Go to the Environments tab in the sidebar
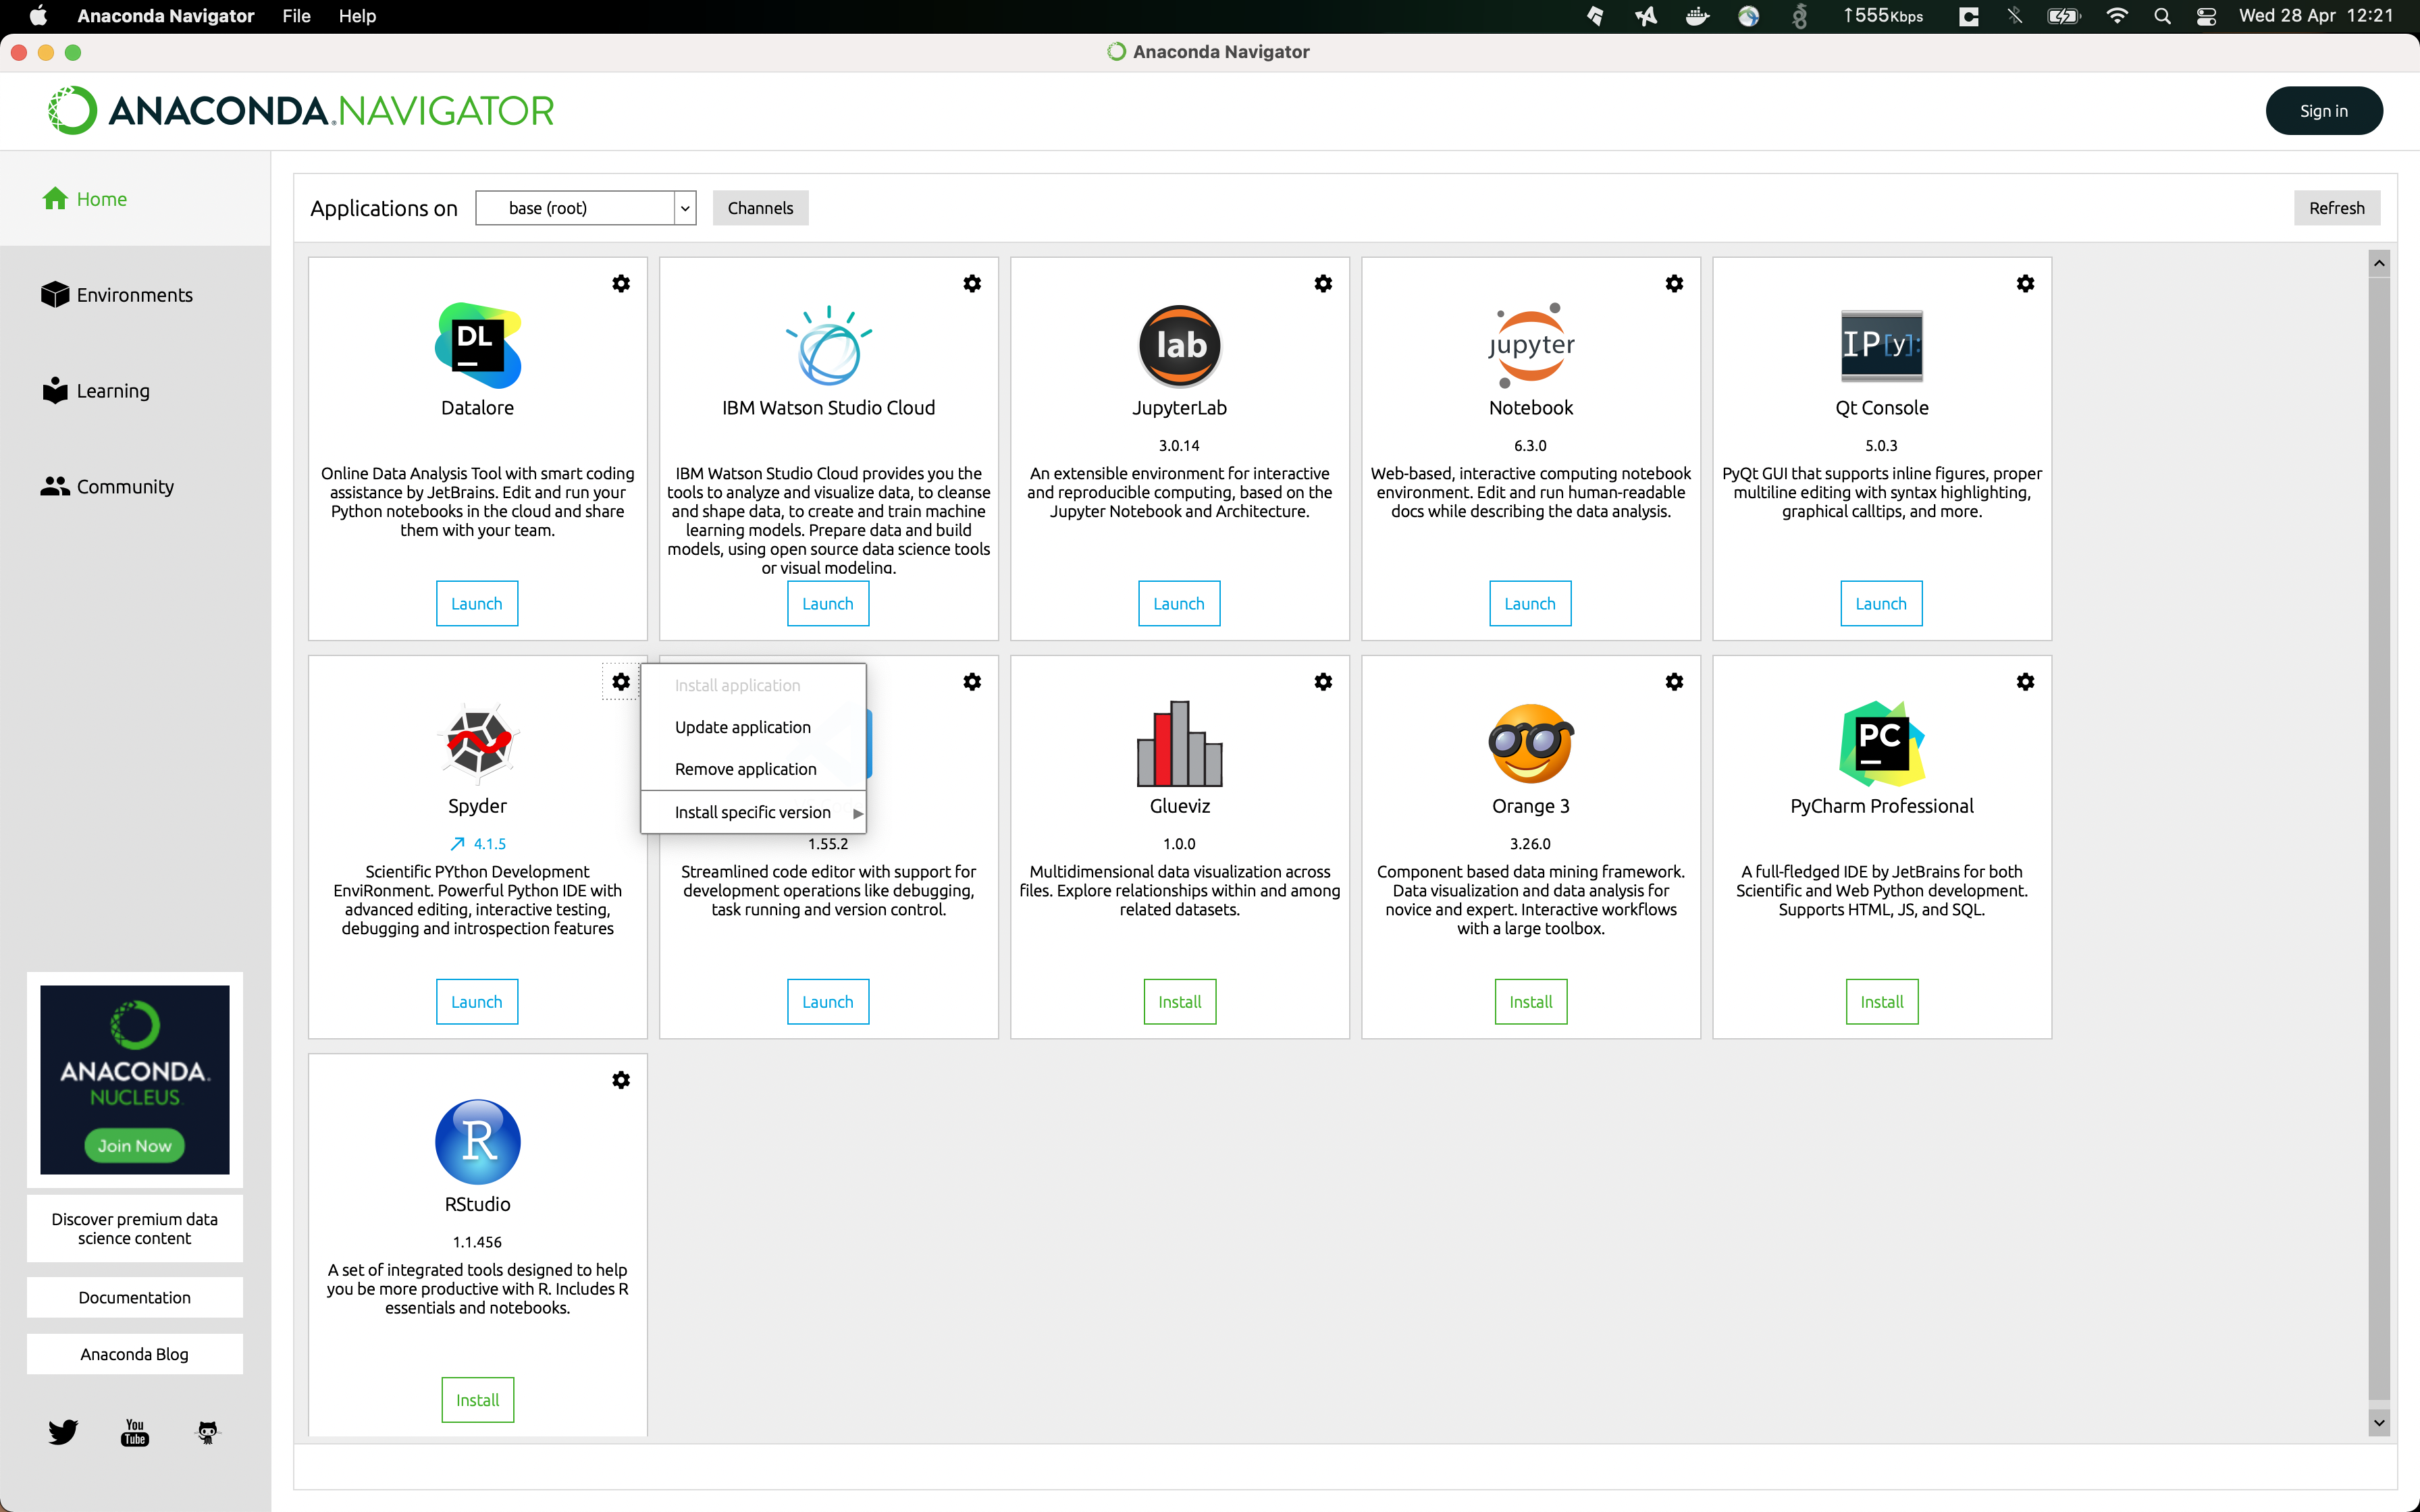2420x1512 pixels. [x=134, y=295]
